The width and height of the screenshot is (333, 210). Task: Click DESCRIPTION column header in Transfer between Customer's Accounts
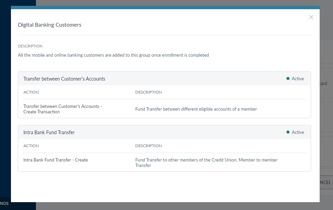click(x=149, y=92)
